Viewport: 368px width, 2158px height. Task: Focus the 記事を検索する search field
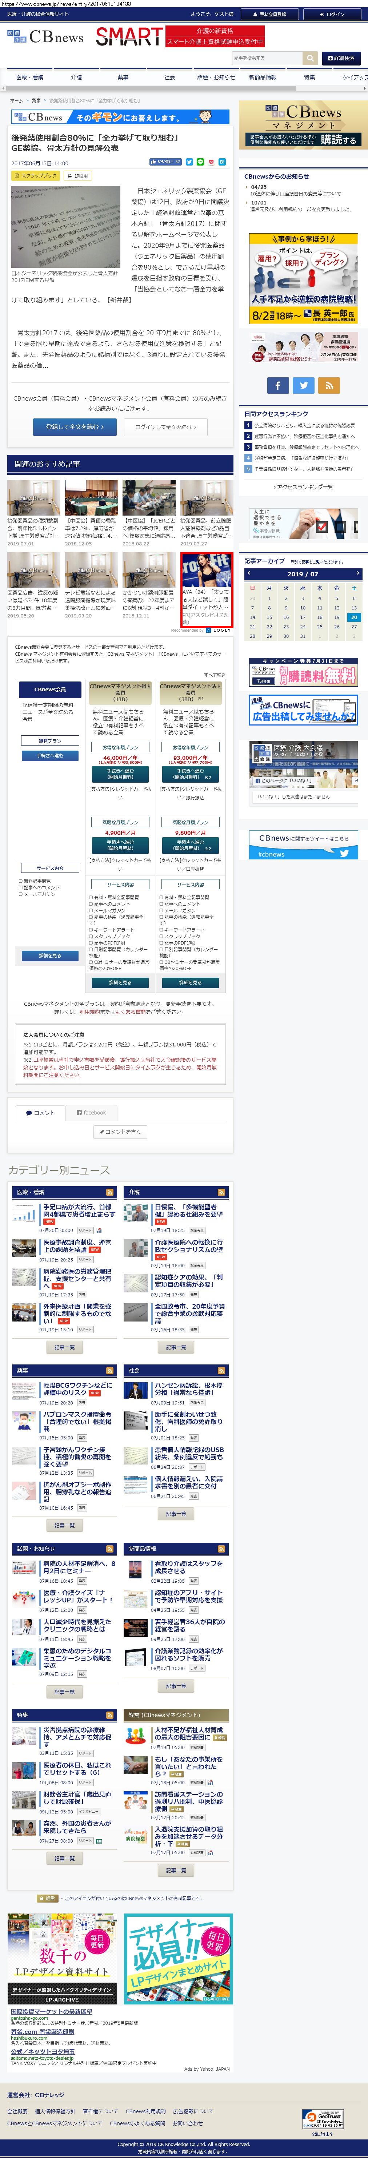click(267, 58)
